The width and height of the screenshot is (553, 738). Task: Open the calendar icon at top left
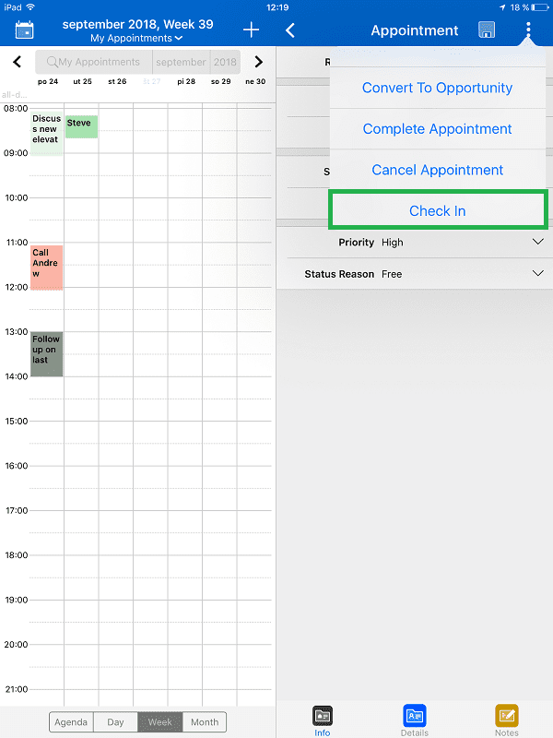tap(25, 30)
